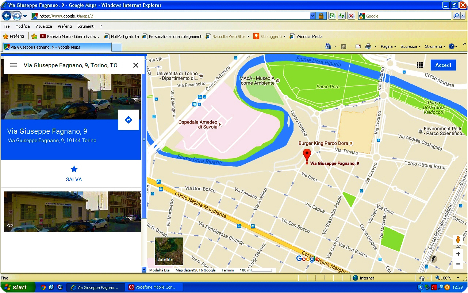Launch Chrome from the quick launch bar
Screen dimensions: 468x293
(43, 287)
